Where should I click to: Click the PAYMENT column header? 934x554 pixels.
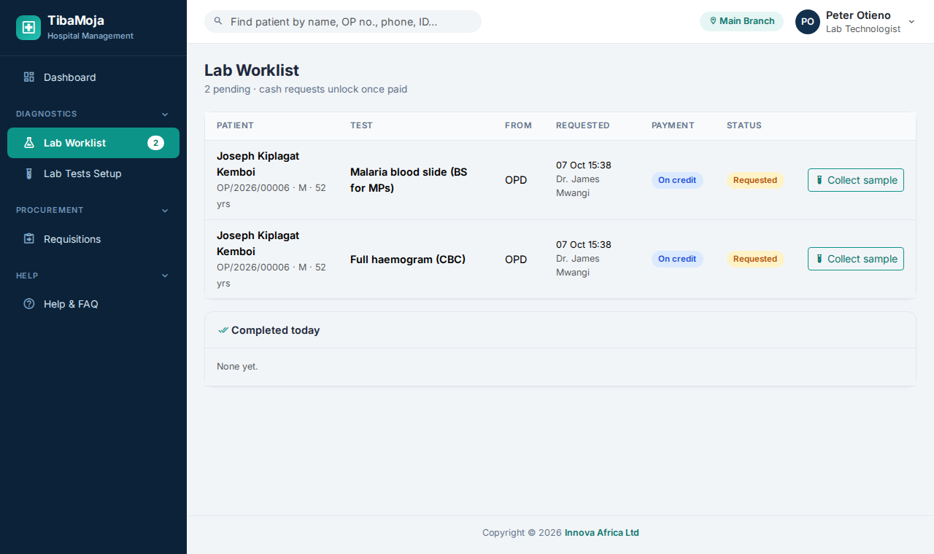click(673, 125)
